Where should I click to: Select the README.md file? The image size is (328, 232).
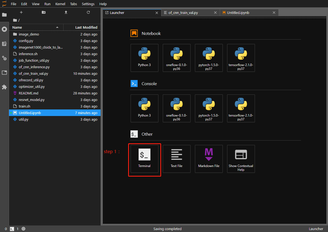click(x=28, y=93)
